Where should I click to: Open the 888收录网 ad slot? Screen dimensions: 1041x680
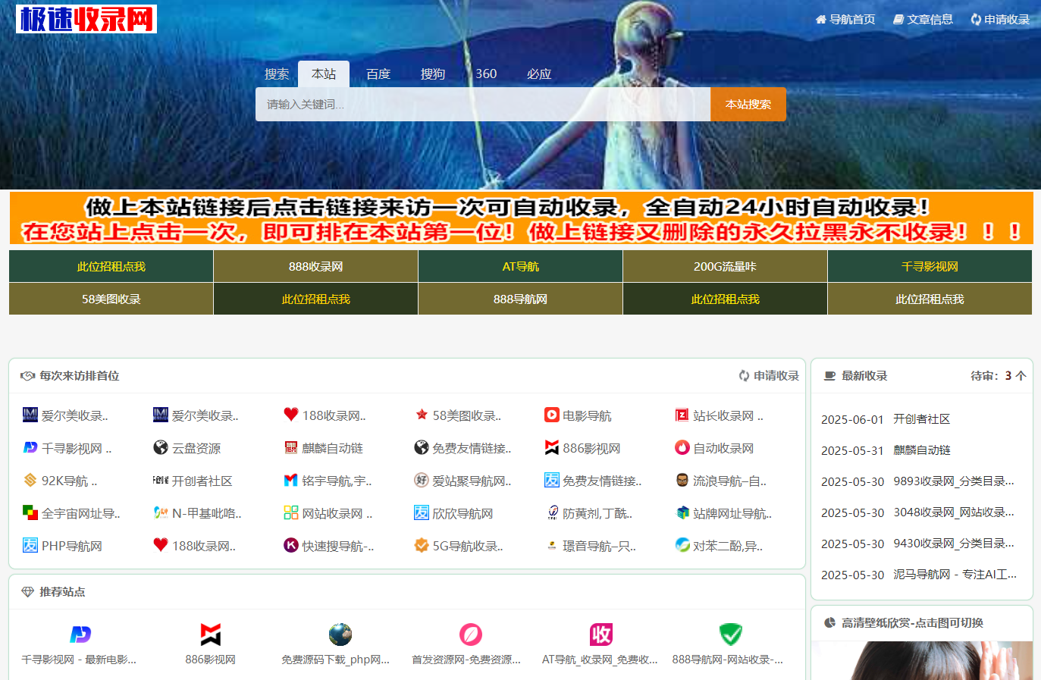point(315,267)
